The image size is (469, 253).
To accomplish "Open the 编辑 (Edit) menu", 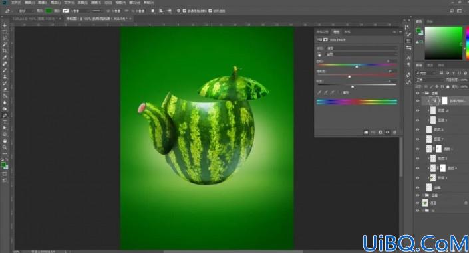I will (x=30, y=3).
